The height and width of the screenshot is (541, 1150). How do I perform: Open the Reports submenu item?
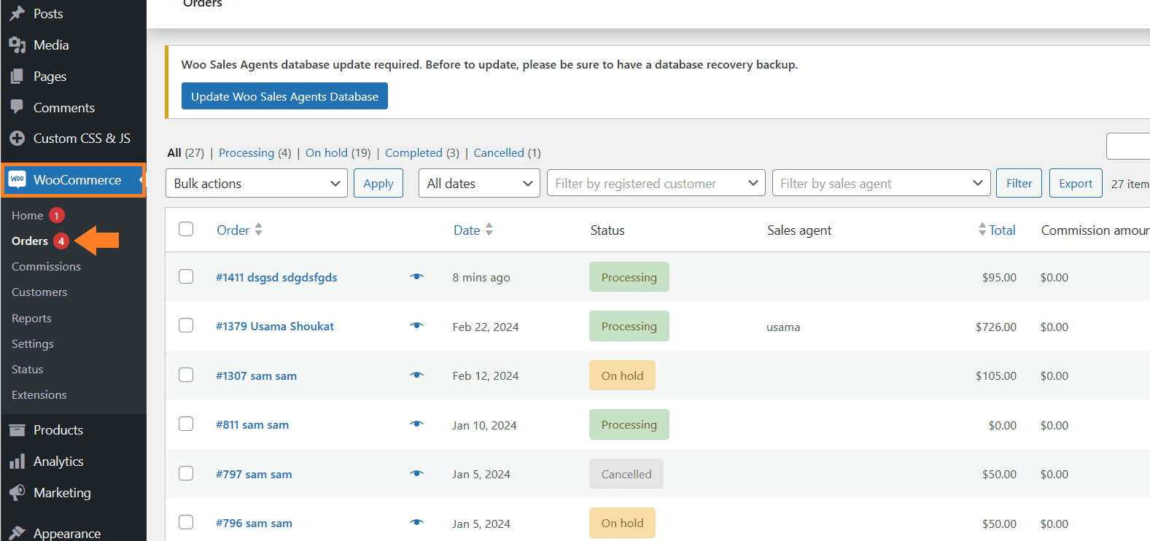pos(31,319)
